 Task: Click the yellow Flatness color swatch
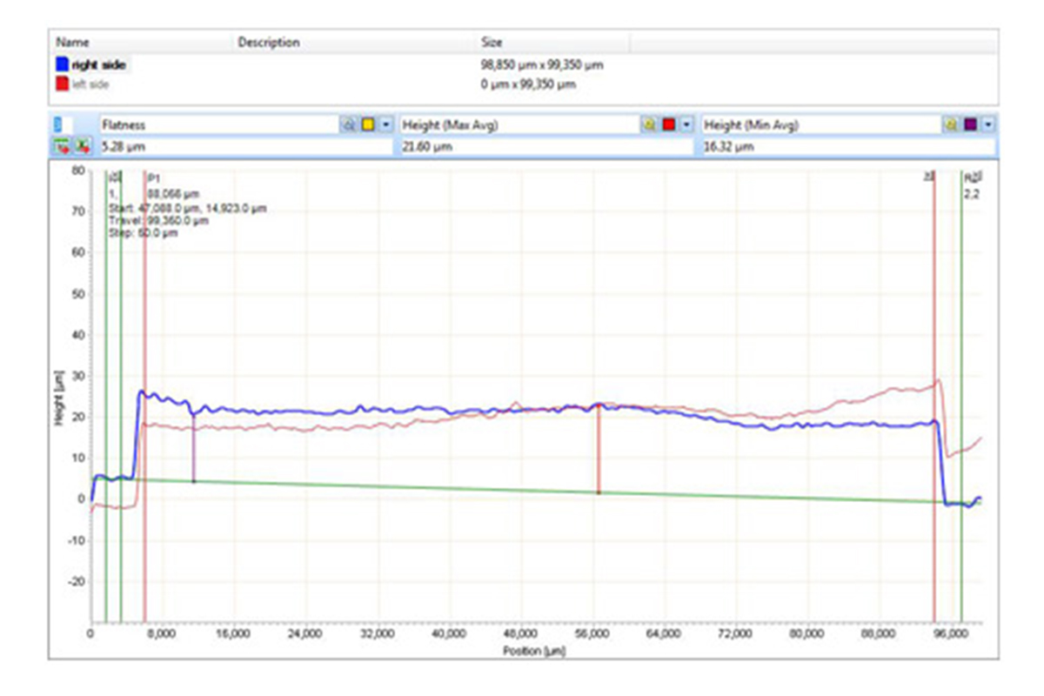(367, 125)
